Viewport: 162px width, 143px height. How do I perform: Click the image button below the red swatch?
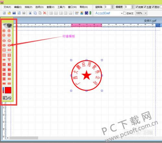[x=7, y=98]
